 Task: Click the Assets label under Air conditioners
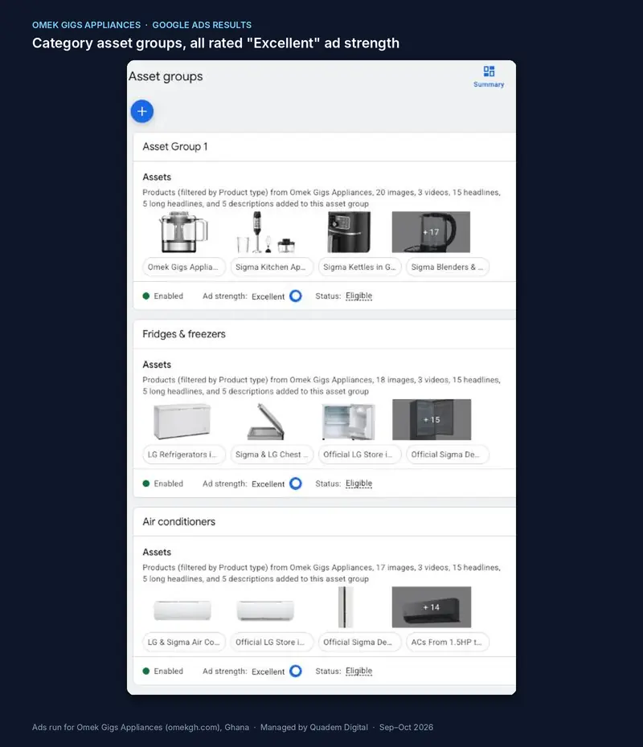(x=157, y=552)
